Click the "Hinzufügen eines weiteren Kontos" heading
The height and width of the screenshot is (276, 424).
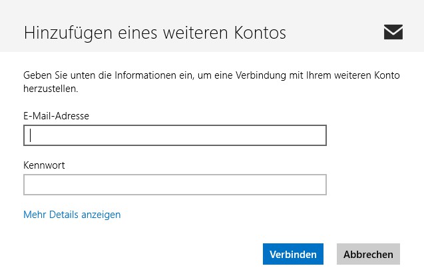[x=155, y=33]
